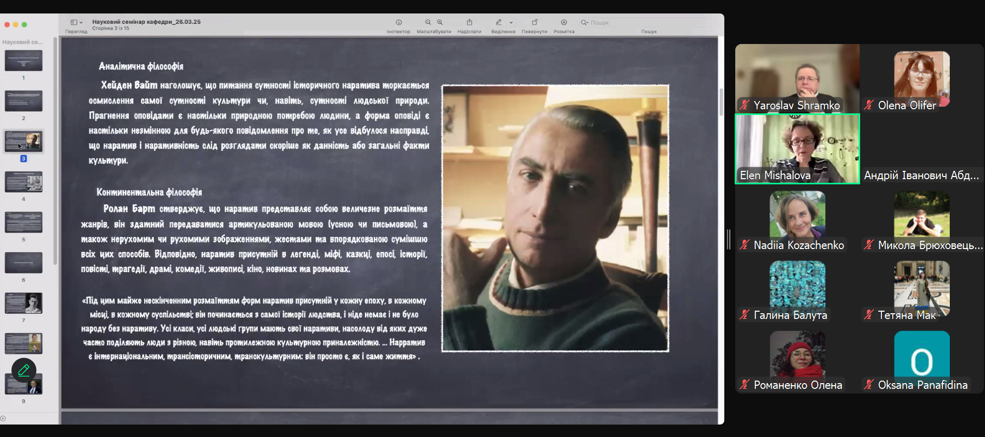Viewport: 985px width, 437px height.
Task: Select page 7 thumbnail in sidebar
Action: pos(23,303)
